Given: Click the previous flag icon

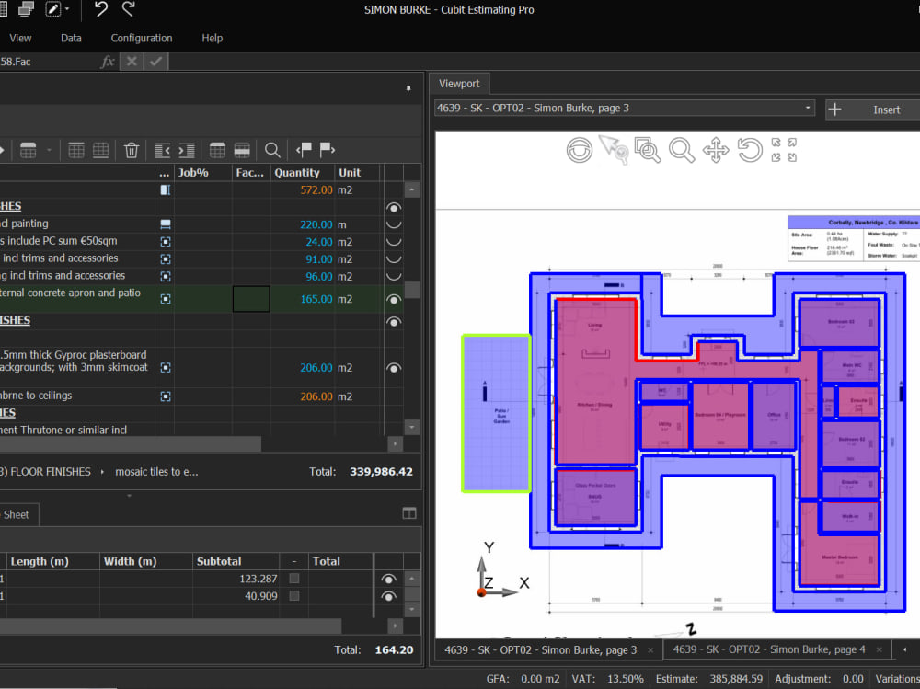Looking at the screenshot, I should [304, 150].
